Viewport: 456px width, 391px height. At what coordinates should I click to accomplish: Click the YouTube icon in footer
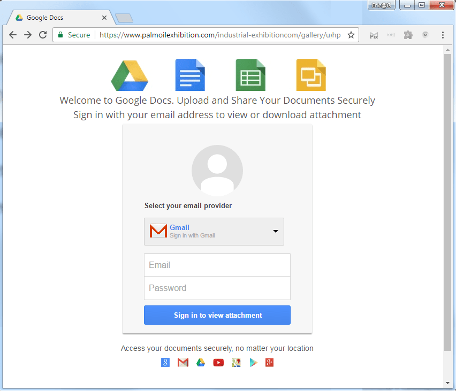click(x=218, y=363)
